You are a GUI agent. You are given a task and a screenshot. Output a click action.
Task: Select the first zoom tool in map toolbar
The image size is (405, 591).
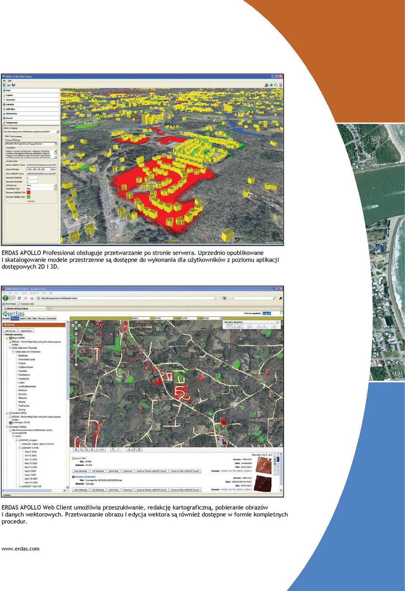point(77,449)
